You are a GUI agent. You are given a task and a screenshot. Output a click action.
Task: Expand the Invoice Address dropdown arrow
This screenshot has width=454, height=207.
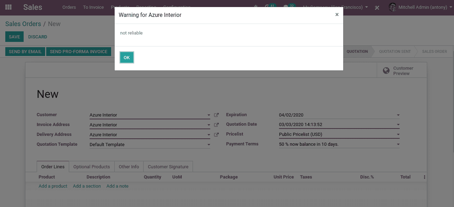pyautogui.click(x=209, y=125)
